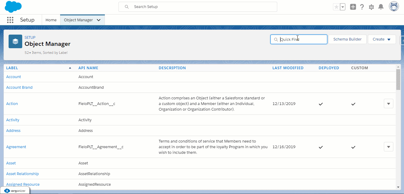Click the Object Manager layers icon

click(15, 41)
